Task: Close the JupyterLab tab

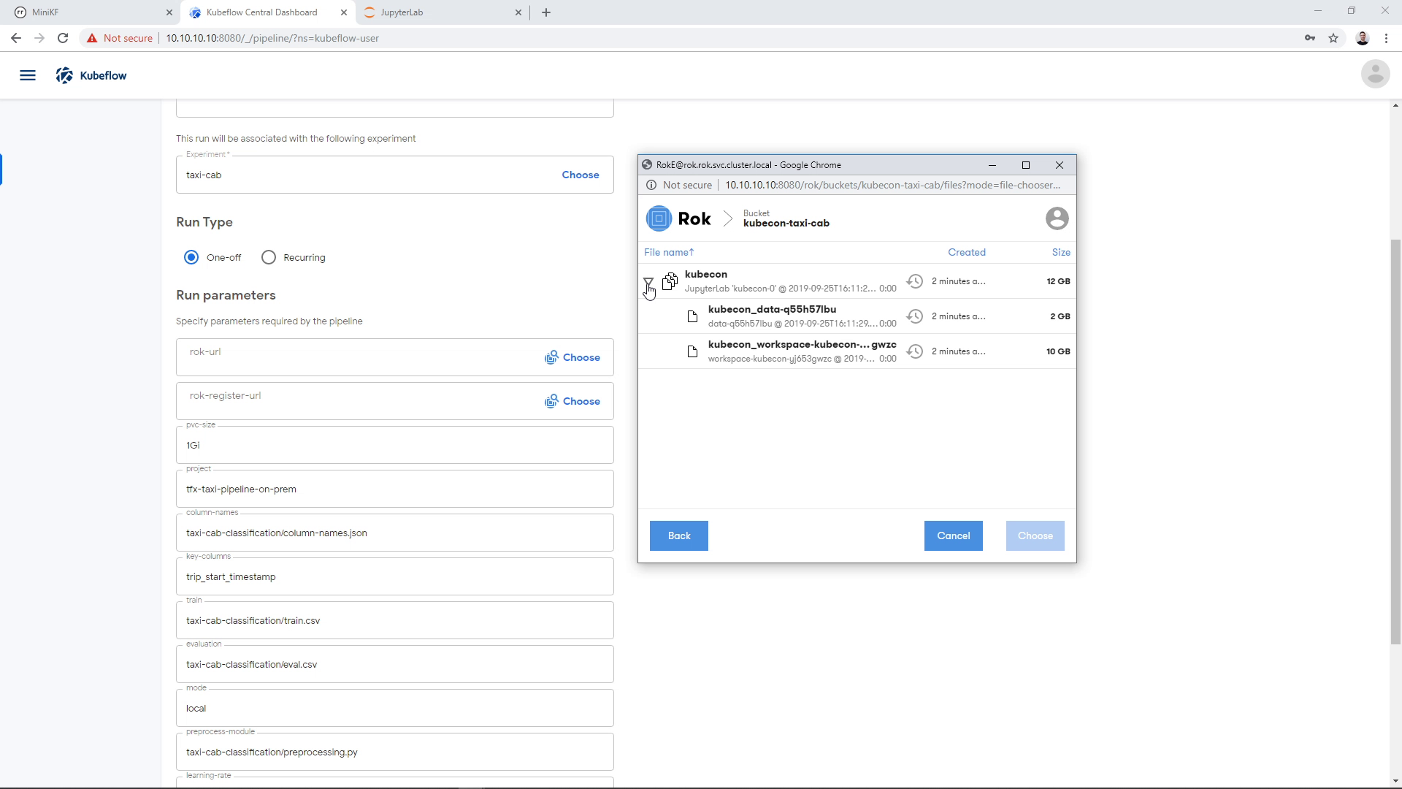Action: point(518,12)
